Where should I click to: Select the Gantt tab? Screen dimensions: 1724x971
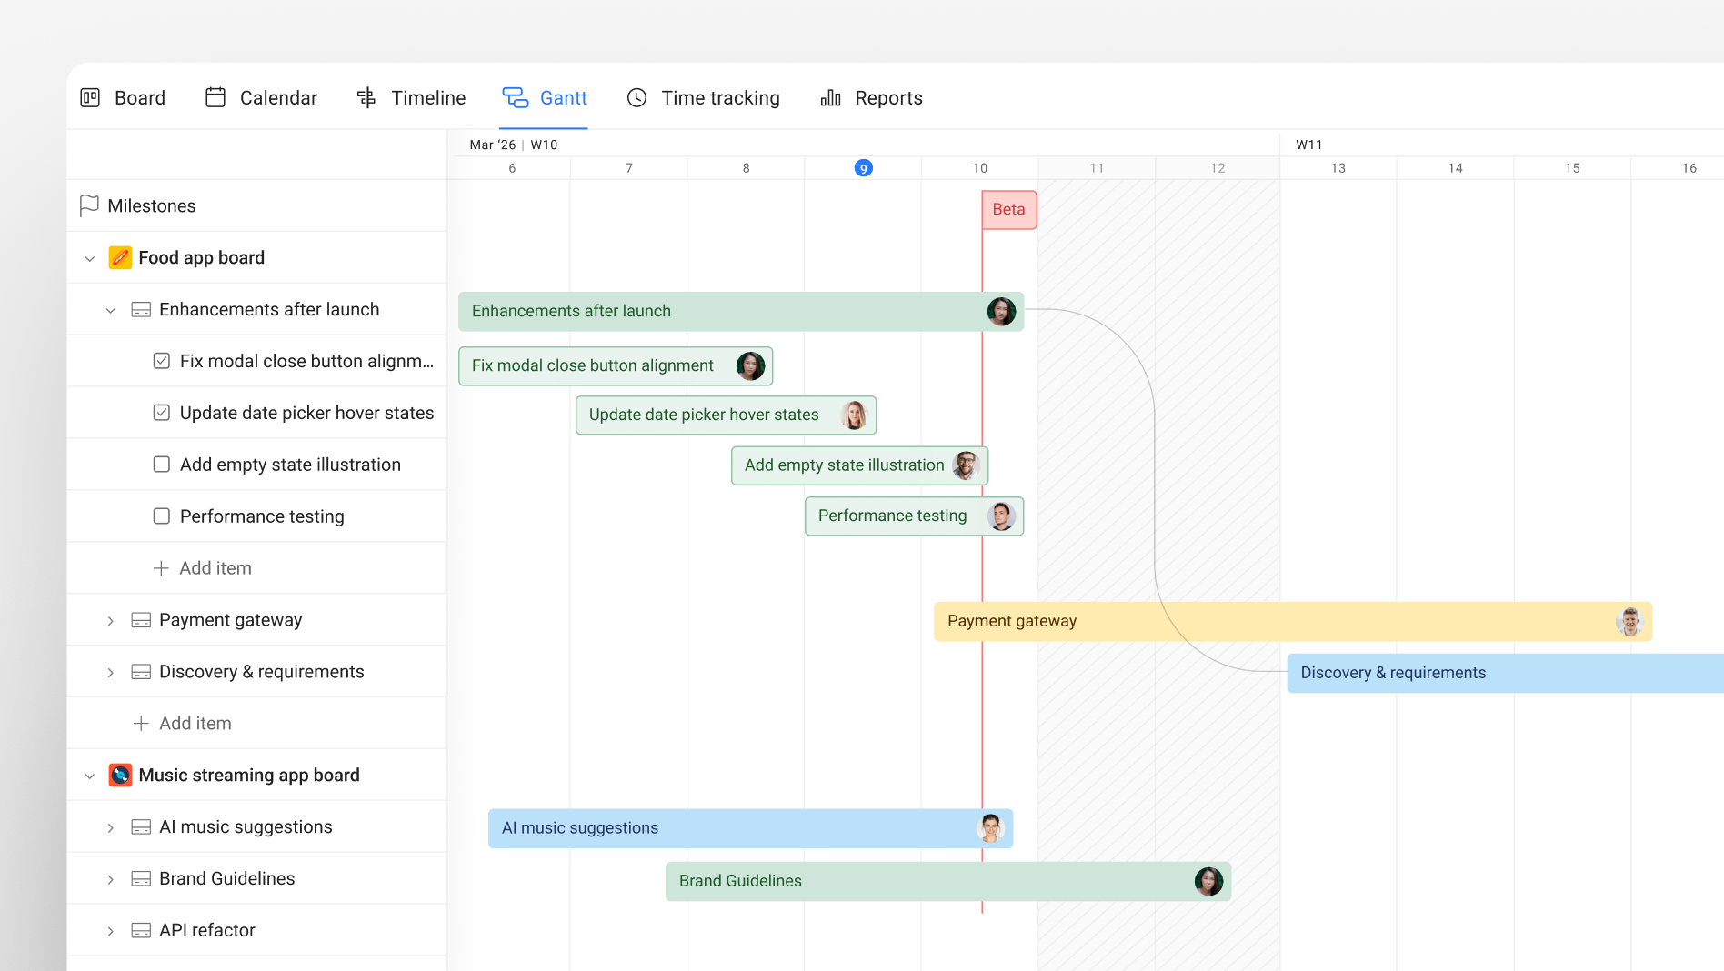click(x=545, y=98)
